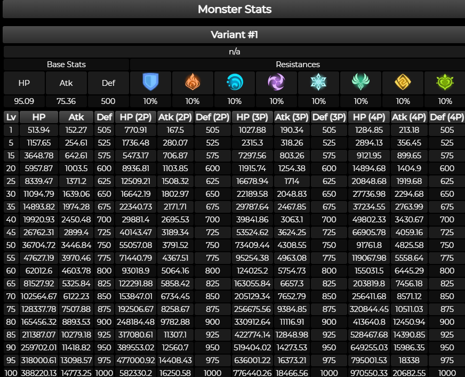465x377 pixels.
Task: Click the Atk (3P) column header
Action: coord(292,117)
